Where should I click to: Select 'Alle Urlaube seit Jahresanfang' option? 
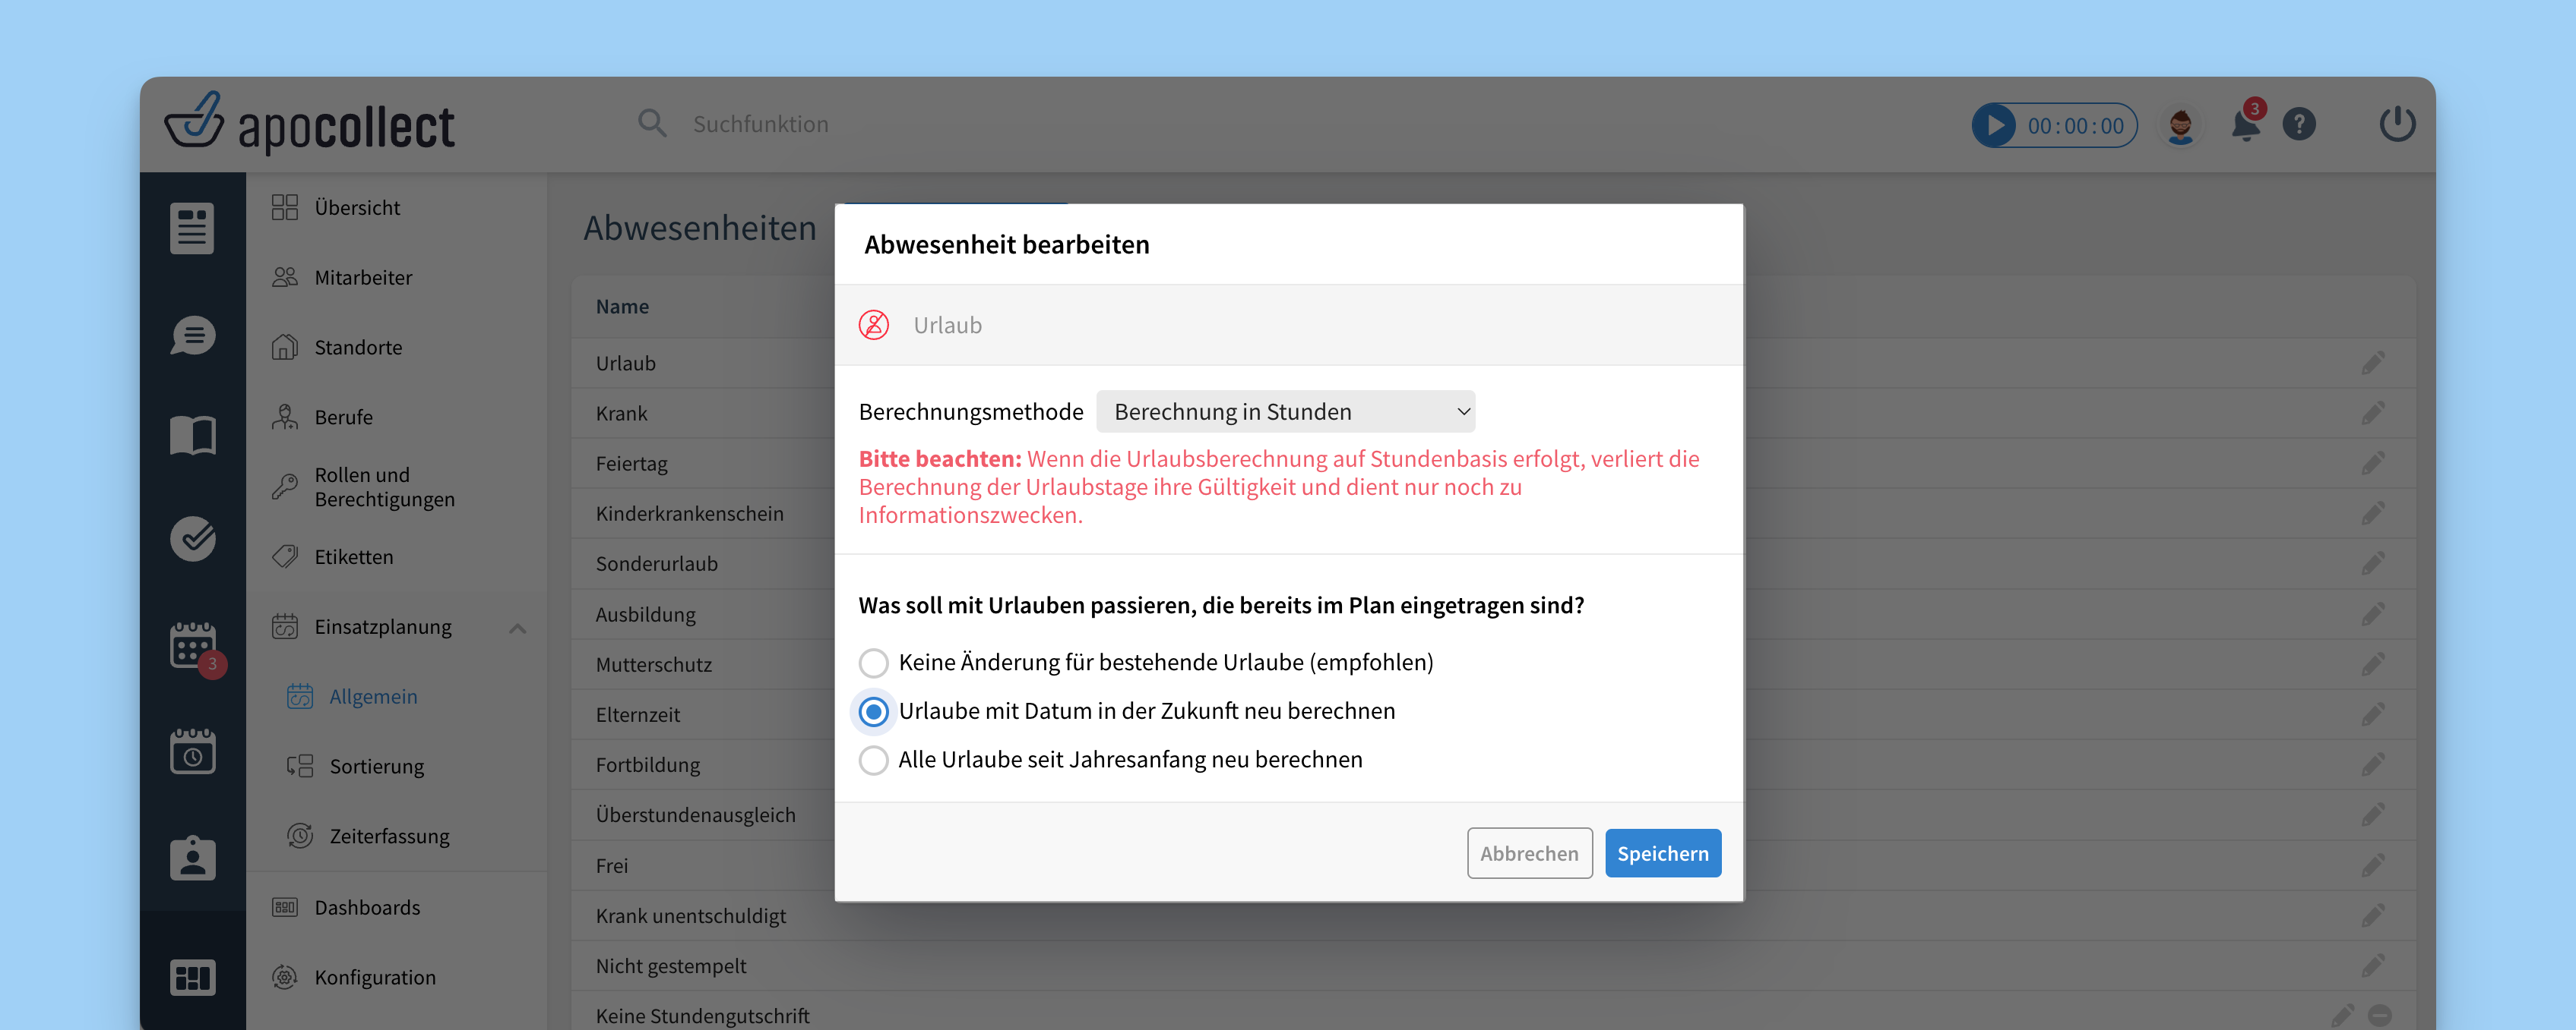pos(873,761)
